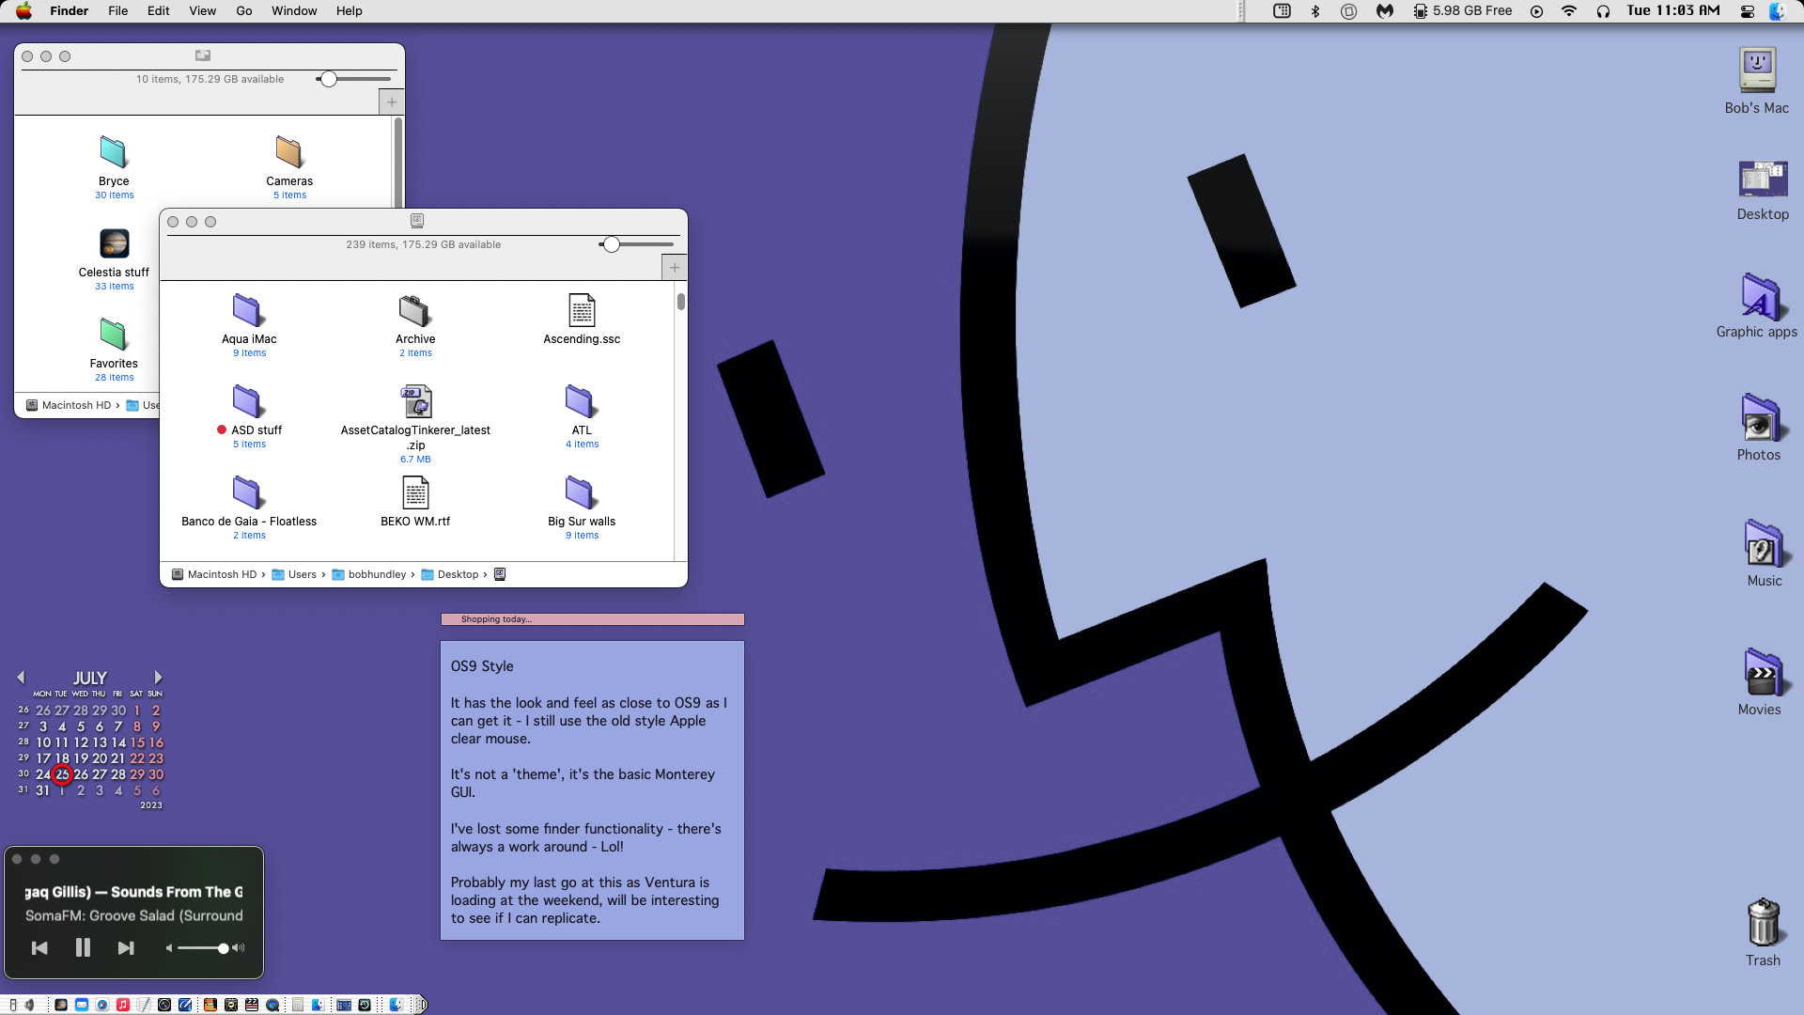Image resolution: width=1804 pixels, height=1015 pixels.
Task: Click the Desktop window vertical scrollbar
Action: click(681, 303)
